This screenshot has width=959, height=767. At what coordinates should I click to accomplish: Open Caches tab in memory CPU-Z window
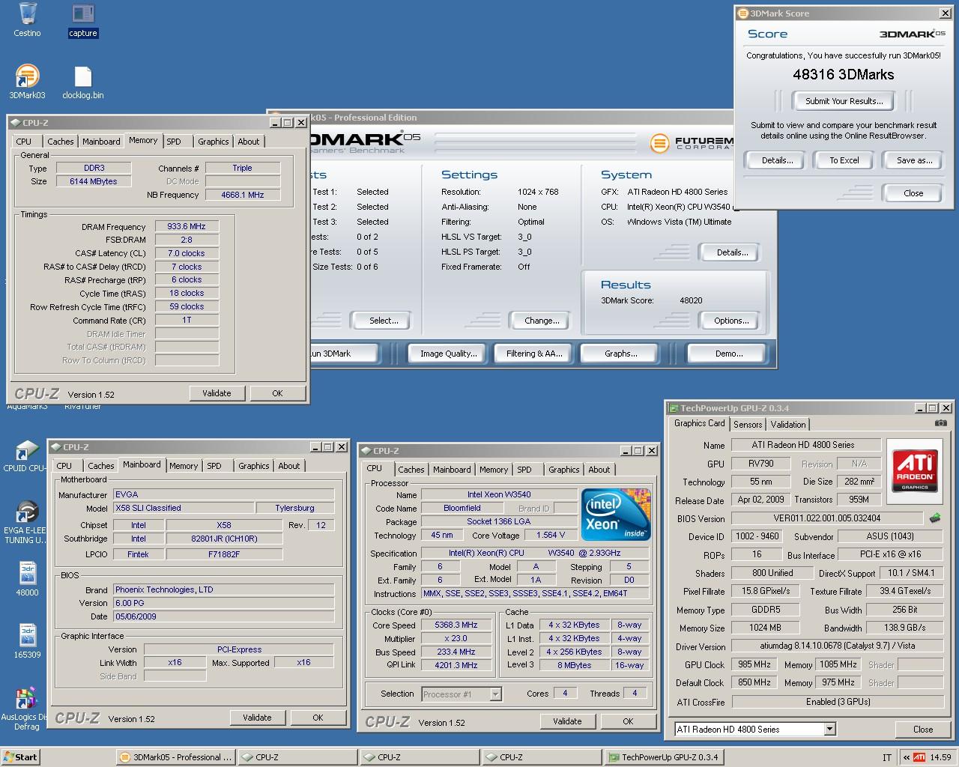(60, 142)
